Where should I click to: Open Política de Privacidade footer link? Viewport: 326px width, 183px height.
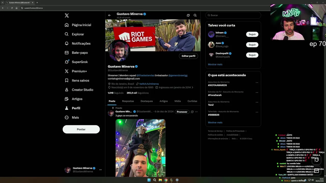point(235,131)
